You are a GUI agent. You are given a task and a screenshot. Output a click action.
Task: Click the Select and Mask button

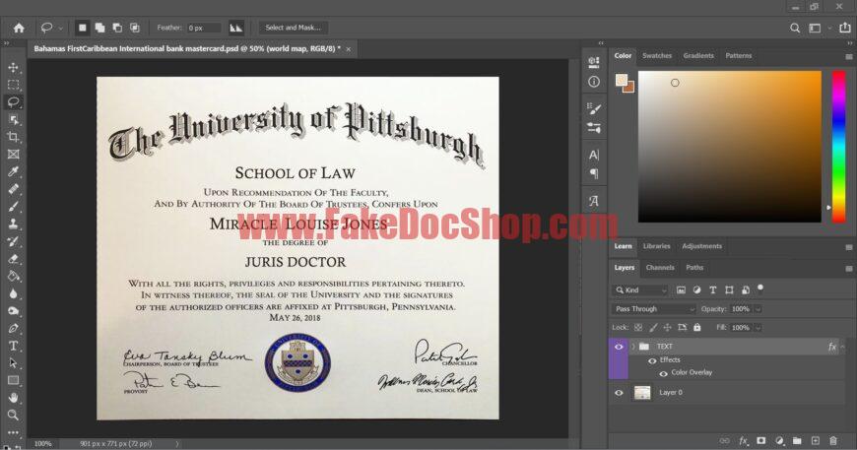(293, 28)
